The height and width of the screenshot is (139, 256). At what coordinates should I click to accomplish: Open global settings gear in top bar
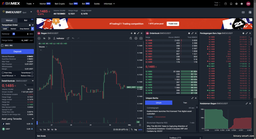237,4
